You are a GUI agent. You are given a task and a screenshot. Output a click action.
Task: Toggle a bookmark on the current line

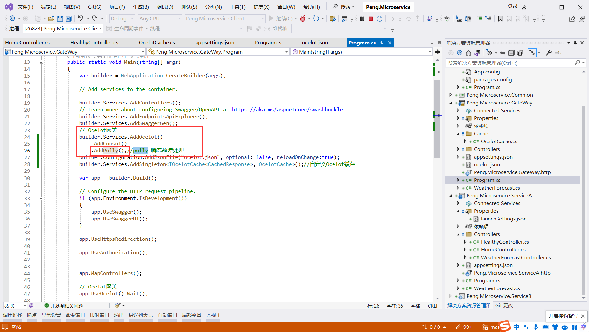(x=500, y=19)
